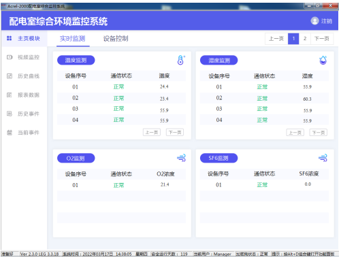Click temperature value 24.4 for device 01

click(x=164, y=86)
